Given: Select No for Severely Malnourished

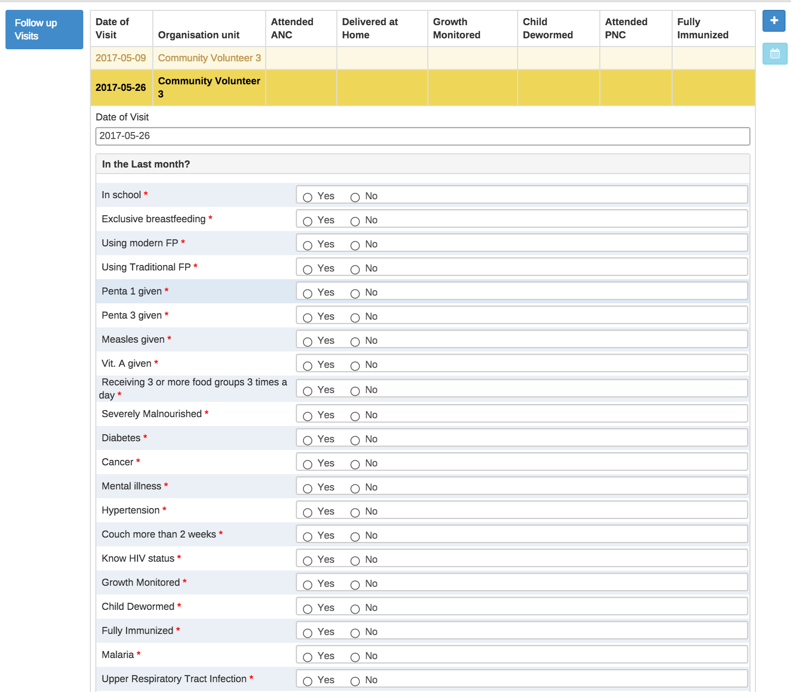Looking at the screenshot, I should click(x=355, y=416).
